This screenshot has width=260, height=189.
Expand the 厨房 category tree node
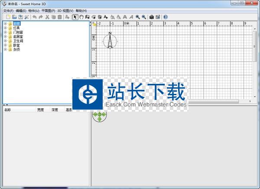pyautogui.click(x=5, y=23)
